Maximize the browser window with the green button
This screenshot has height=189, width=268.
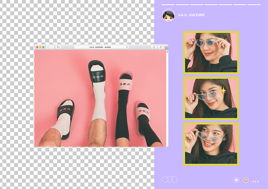point(43,47)
